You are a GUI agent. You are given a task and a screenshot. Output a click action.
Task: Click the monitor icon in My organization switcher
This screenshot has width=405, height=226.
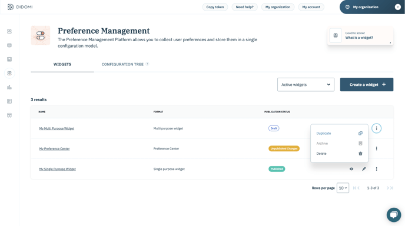pyautogui.click(x=347, y=7)
